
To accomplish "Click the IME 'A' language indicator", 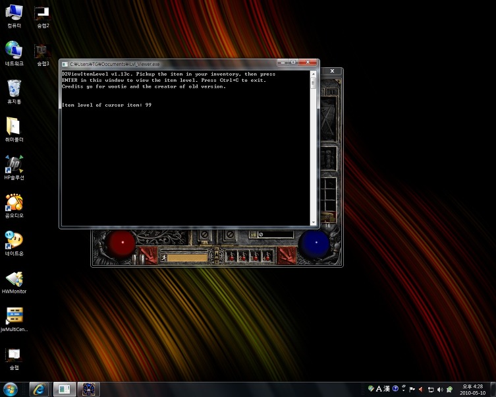I will click(x=379, y=389).
